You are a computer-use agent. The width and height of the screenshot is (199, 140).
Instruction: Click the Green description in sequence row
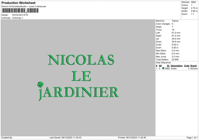(x=173, y=68)
